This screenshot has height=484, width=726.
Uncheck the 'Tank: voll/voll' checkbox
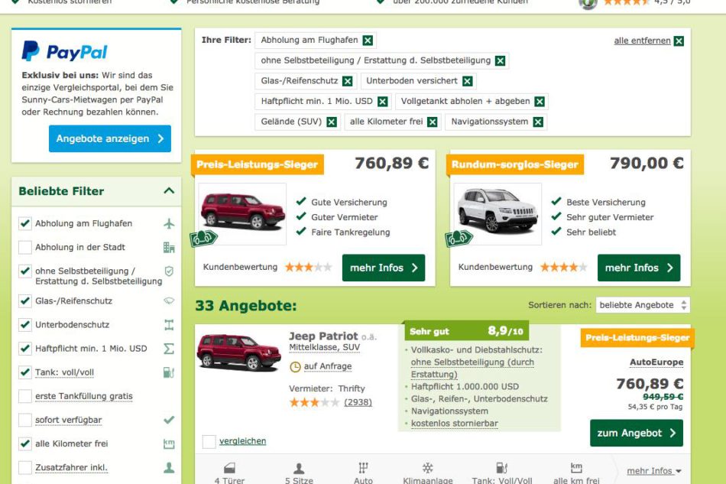point(25,372)
